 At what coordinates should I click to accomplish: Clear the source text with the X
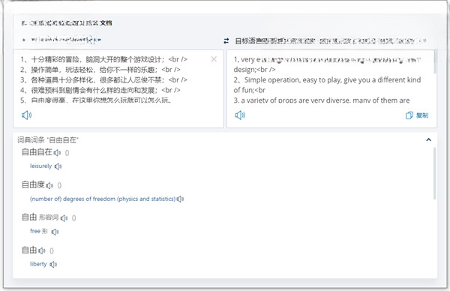[214, 59]
